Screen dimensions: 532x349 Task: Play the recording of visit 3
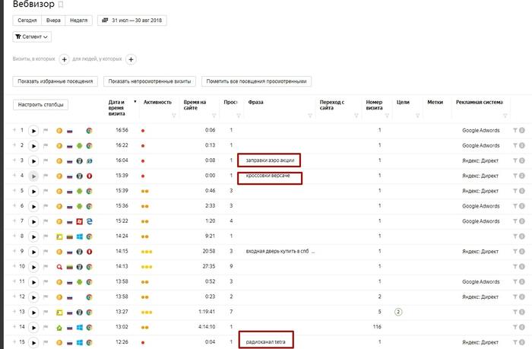coord(33,161)
